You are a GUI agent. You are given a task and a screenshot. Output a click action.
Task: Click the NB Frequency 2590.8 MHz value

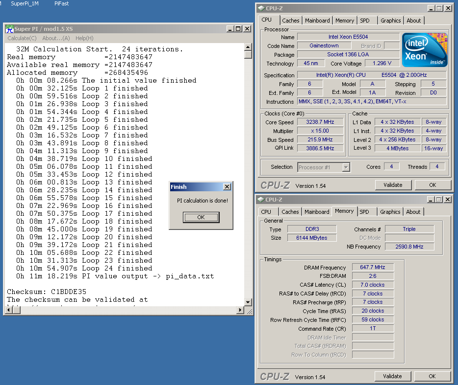409,247
